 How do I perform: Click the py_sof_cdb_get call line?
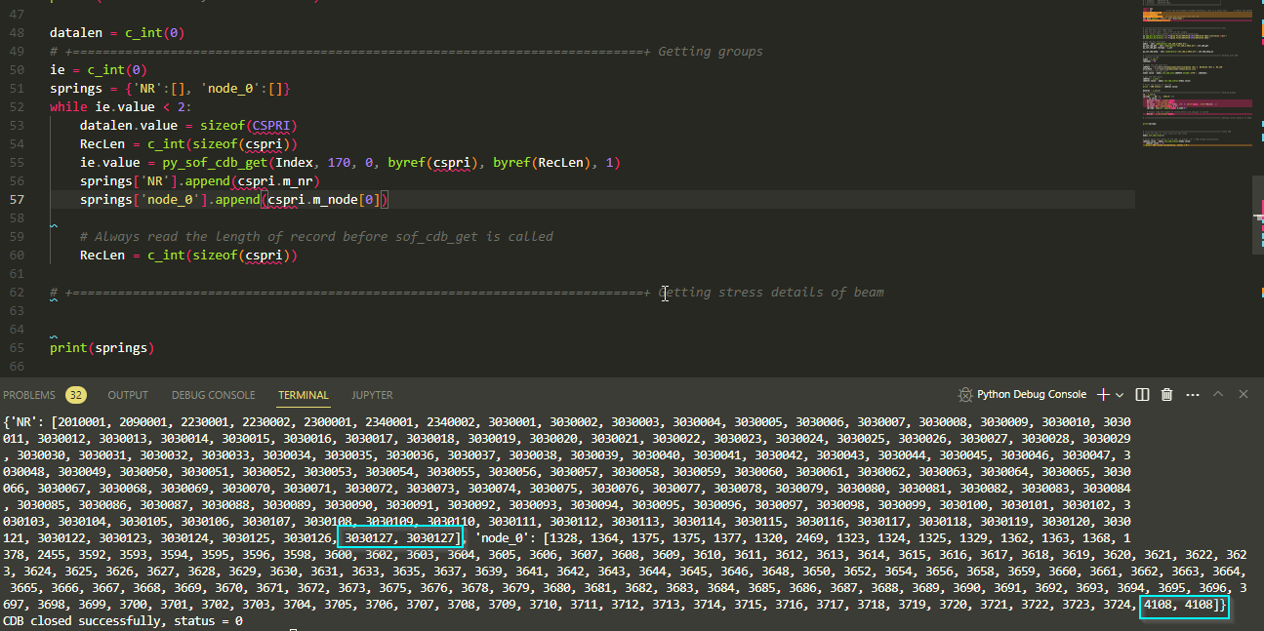(x=350, y=163)
